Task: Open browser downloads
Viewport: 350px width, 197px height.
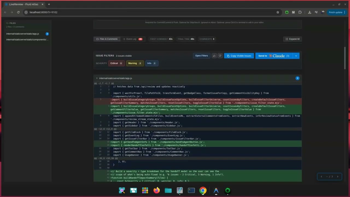Action: 310,12
